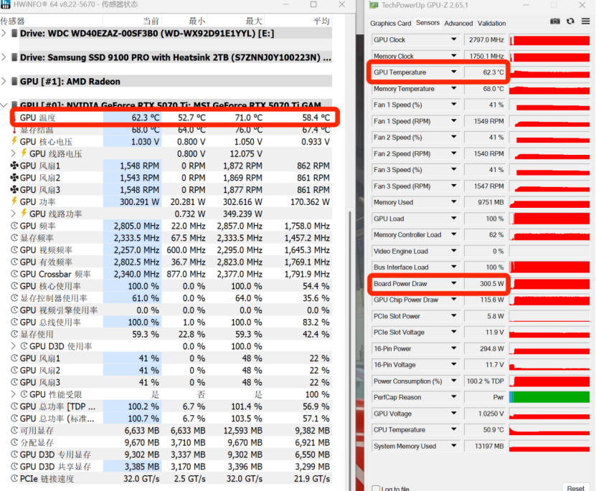Viewport: 596px width, 491px height.
Task: Open the 16-Pin Power sensor dropdown
Action: point(454,348)
